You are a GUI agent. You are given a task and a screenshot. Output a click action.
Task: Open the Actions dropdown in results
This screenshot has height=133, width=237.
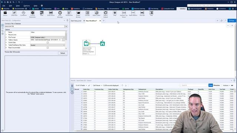(x=226, y=85)
